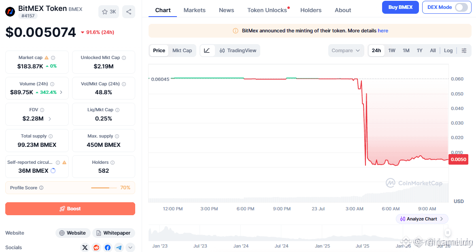
Task: Open the Self-reported circulating supply info icon
Action: (x=57, y=163)
